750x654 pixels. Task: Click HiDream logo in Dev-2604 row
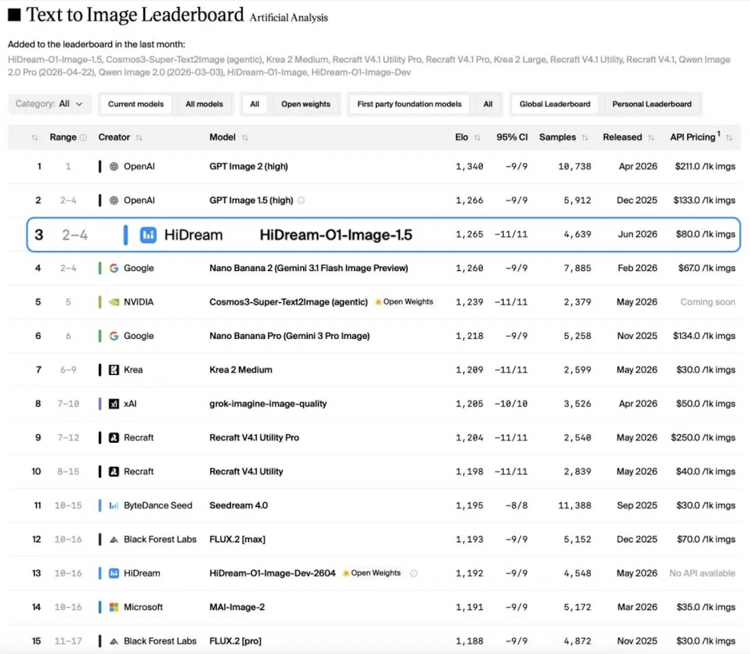point(114,573)
